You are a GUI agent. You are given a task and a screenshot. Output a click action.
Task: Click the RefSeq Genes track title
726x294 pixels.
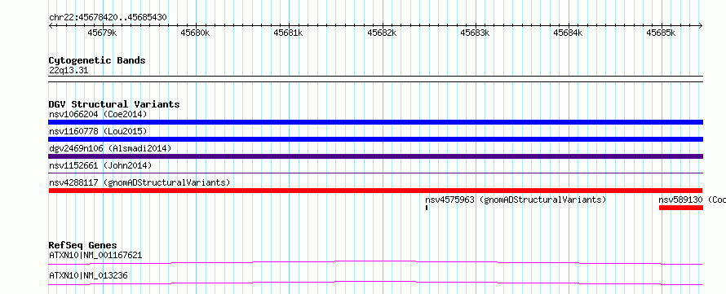pyautogui.click(x=83, y=245)
